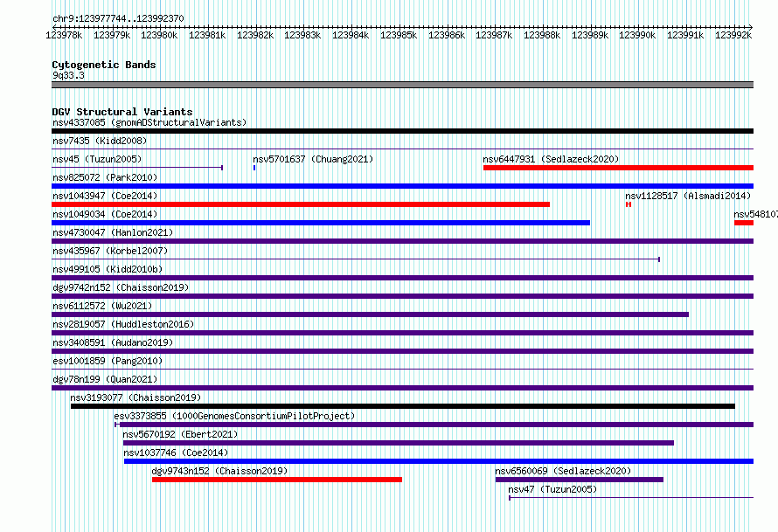Select the purple nsv6560069 variant bar

coord(580,480)
